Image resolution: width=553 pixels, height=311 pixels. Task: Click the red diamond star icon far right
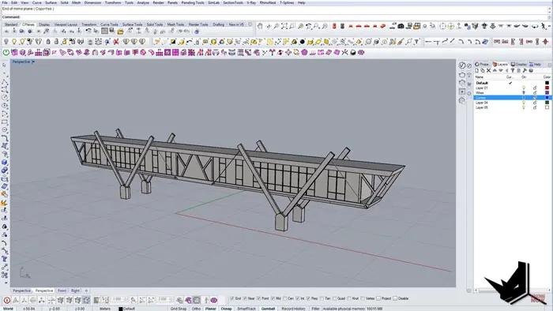(546, 42)
